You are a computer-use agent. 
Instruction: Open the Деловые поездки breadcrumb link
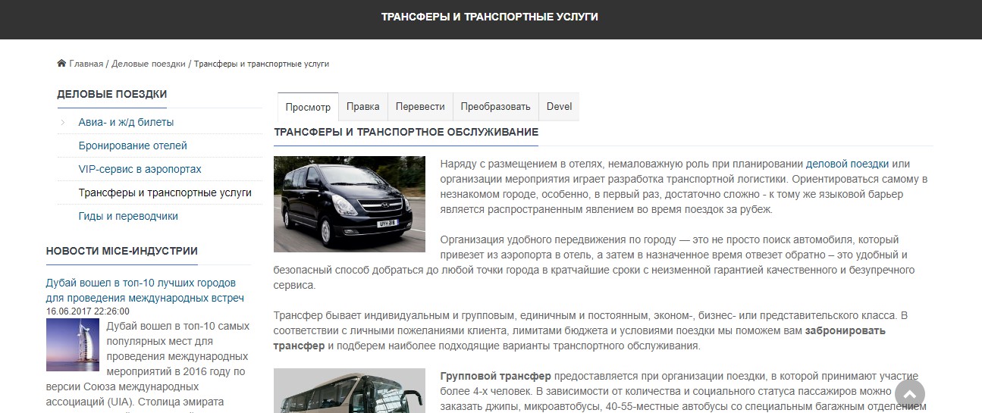tap(149, 64)
